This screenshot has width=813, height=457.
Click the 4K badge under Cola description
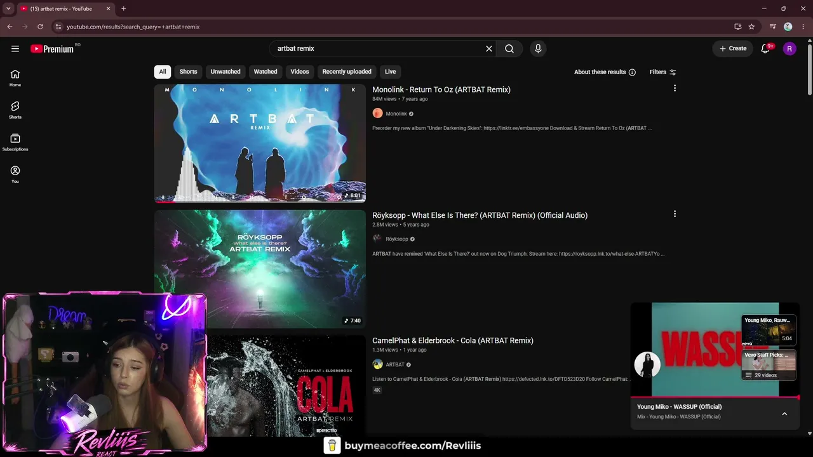(377, 390)
